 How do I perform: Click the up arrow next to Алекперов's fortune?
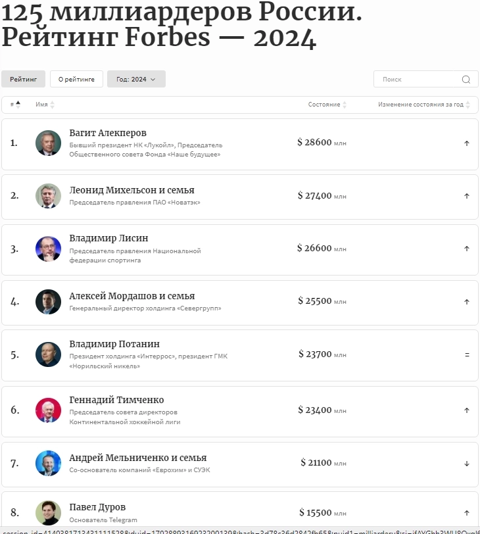[467, 143]
